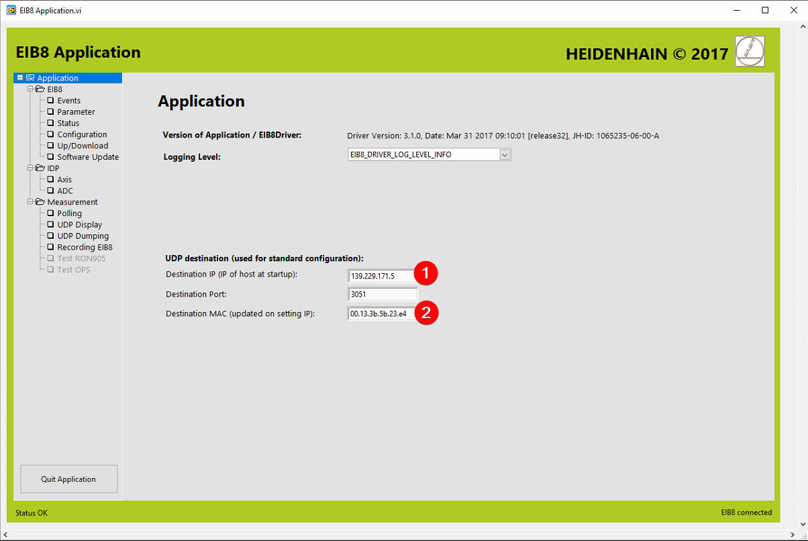Open the Logging Level dropdown
The width and height of the screenshot is (808, 541).
click(430, 154)
